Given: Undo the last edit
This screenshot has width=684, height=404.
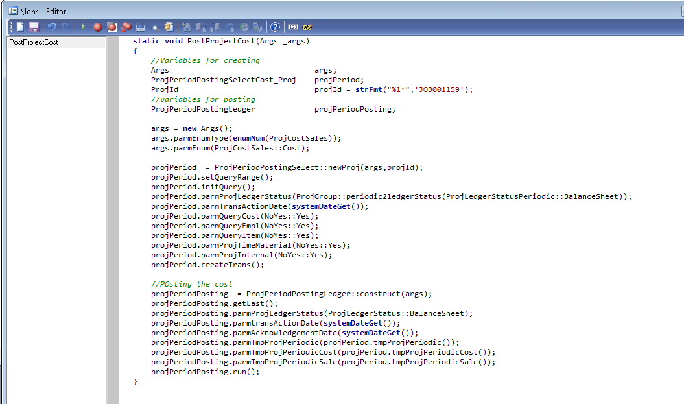Looking at the screenshot, I should coord(52,27).
